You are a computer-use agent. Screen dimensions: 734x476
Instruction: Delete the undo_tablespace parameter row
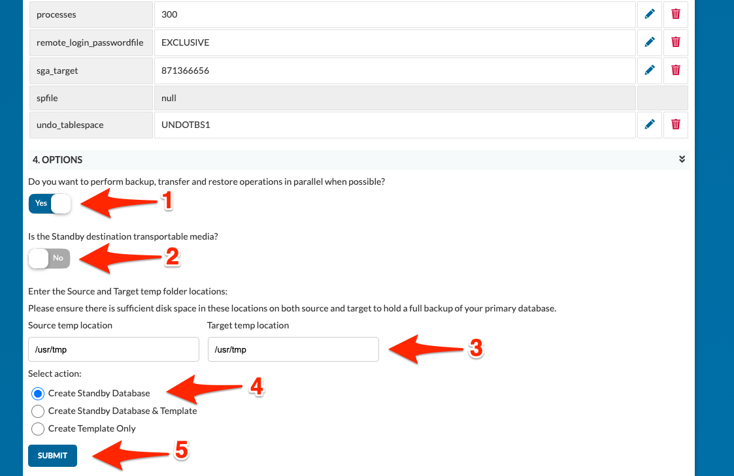pyautogui.click(x=675, y=125)
